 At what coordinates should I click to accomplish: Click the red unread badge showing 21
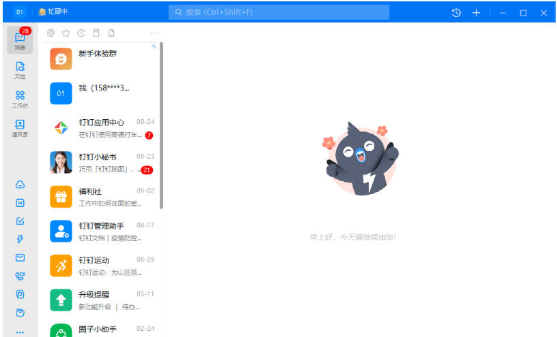coord(147,170)
